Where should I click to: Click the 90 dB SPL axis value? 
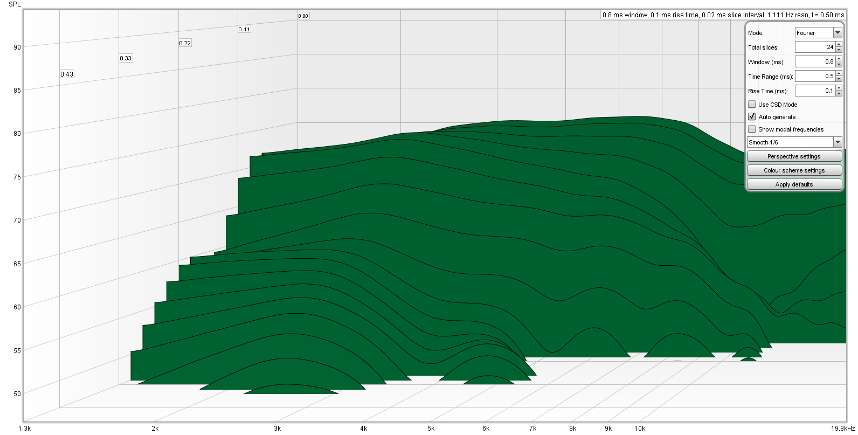coord(17,47)
